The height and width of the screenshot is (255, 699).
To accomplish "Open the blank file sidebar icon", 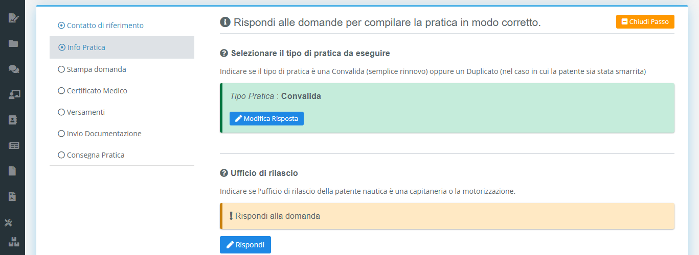I will click(13, 171).
